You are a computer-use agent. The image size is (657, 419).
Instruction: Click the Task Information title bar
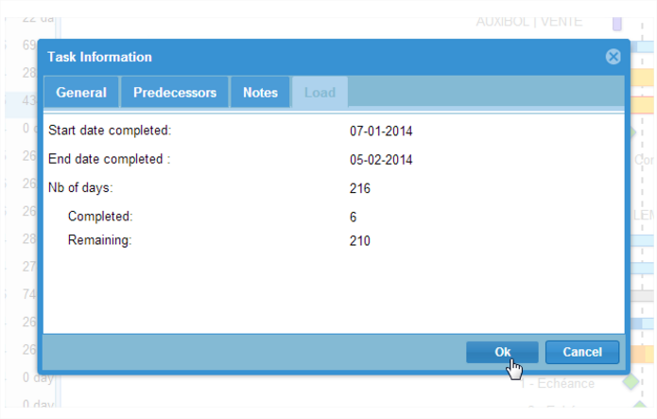(x=284, y=57)
